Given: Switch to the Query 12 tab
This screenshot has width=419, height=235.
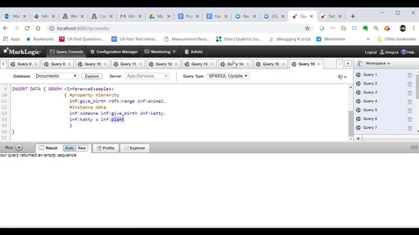Looking at the screenshot, I should (x=163, y=64).
